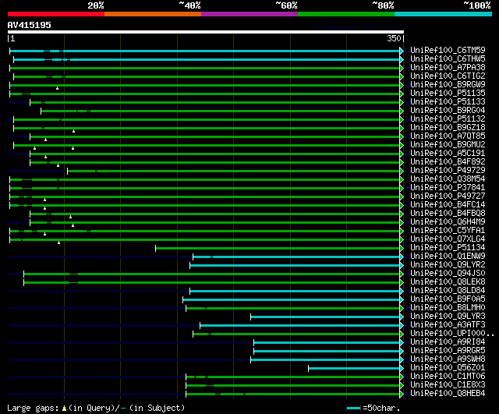The width and height of the screenshot is (499, 414).
Task: Select the UniRef100_C5YFA1 label
Action: [x=448, y=231]
